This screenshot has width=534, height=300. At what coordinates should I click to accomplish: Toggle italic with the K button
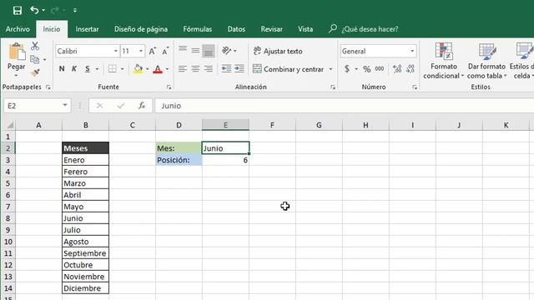pyautogui.click(x=74, y=69)
